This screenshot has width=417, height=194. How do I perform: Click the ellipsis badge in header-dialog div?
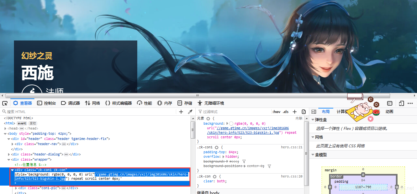(x=66, y=154)
